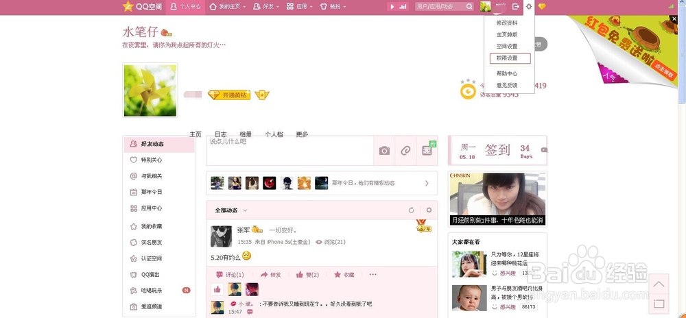Viewport: 686px width, 318px height.
Task: Click the feed settings gear icon
Action: click(429, 210)
